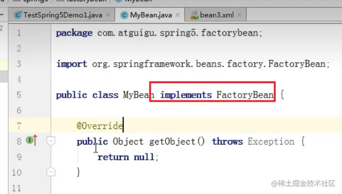Image resolution: width=342 pixels, height=194 pixels.
Task: Click the 'Object' return type on line 8
Action: 128,142
